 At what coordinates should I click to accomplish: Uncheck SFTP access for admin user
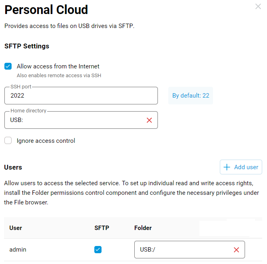click(x=98, y=250)
